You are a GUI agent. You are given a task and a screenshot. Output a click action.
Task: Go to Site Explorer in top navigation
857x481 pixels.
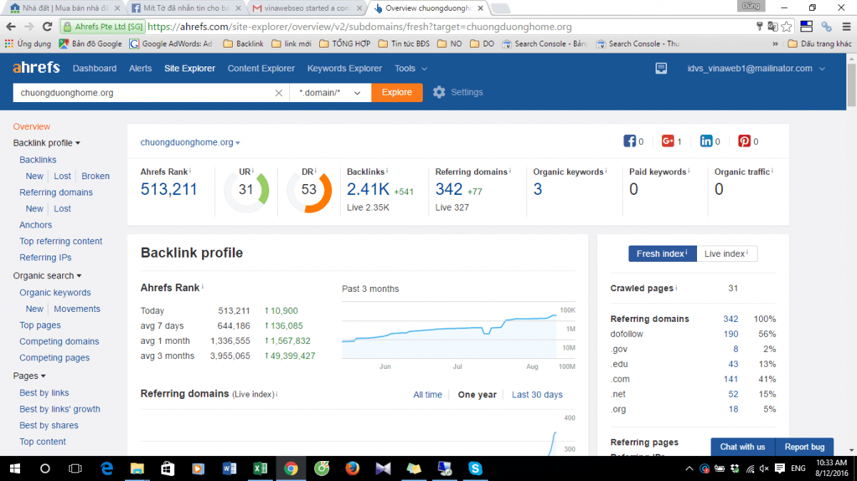pyautogui.click(x=189, y=69)
